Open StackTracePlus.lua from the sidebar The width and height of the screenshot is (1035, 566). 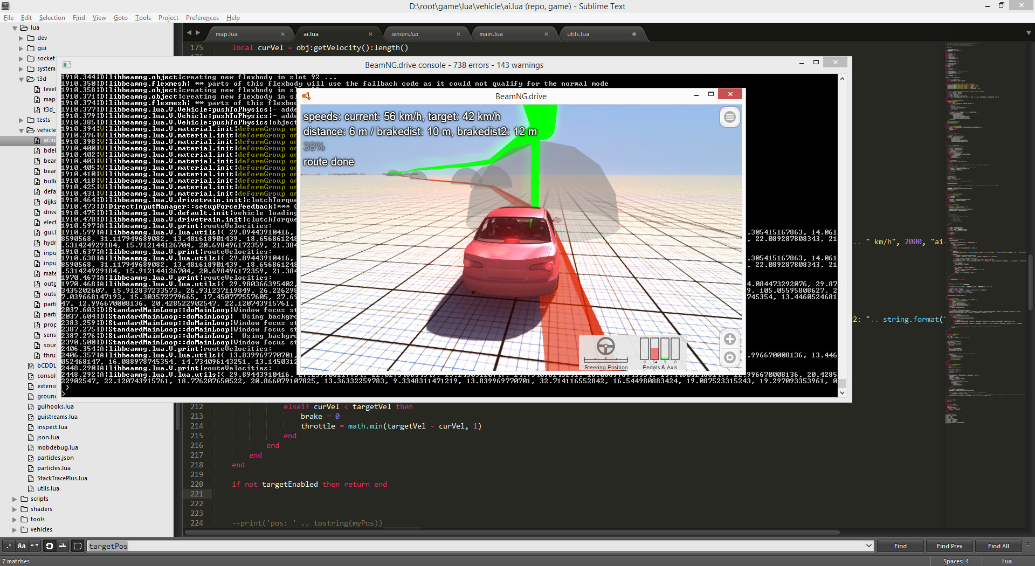pos(62,479)
